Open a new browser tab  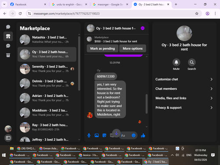tap(176, 4)
